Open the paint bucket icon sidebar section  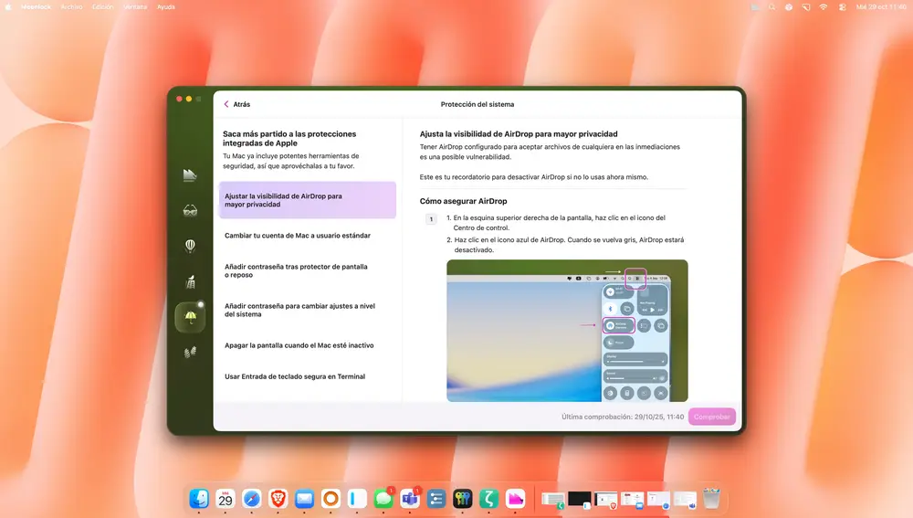(x=190, y=281)
